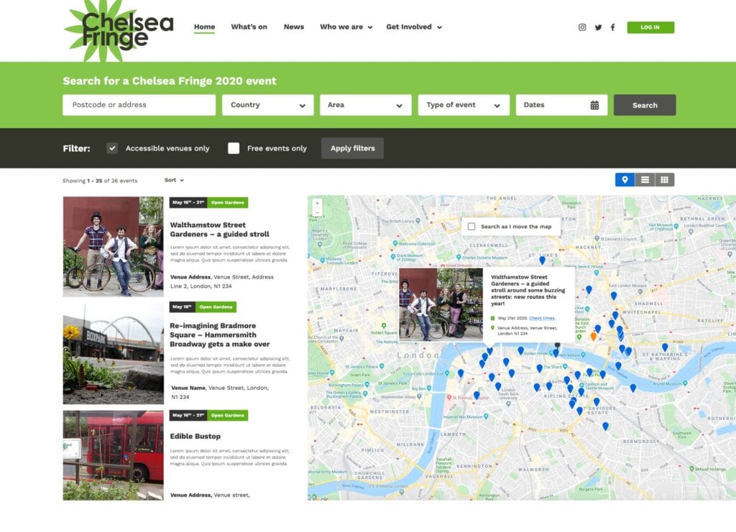Enable Search as I move the map
Viewport: 736px width, 532px height.
point(471,226)
